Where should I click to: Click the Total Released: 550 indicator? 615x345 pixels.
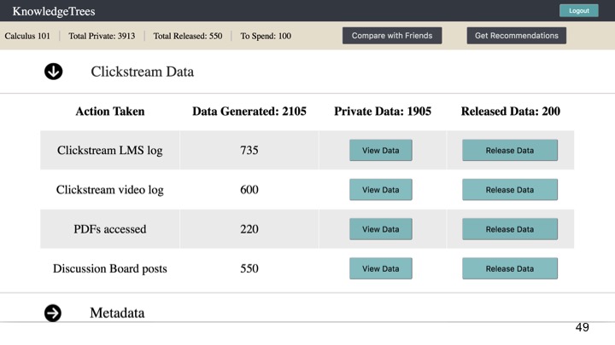tap(187, 36)
